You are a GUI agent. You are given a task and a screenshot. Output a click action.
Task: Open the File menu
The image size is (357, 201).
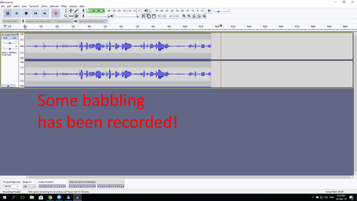pos(3,6)
